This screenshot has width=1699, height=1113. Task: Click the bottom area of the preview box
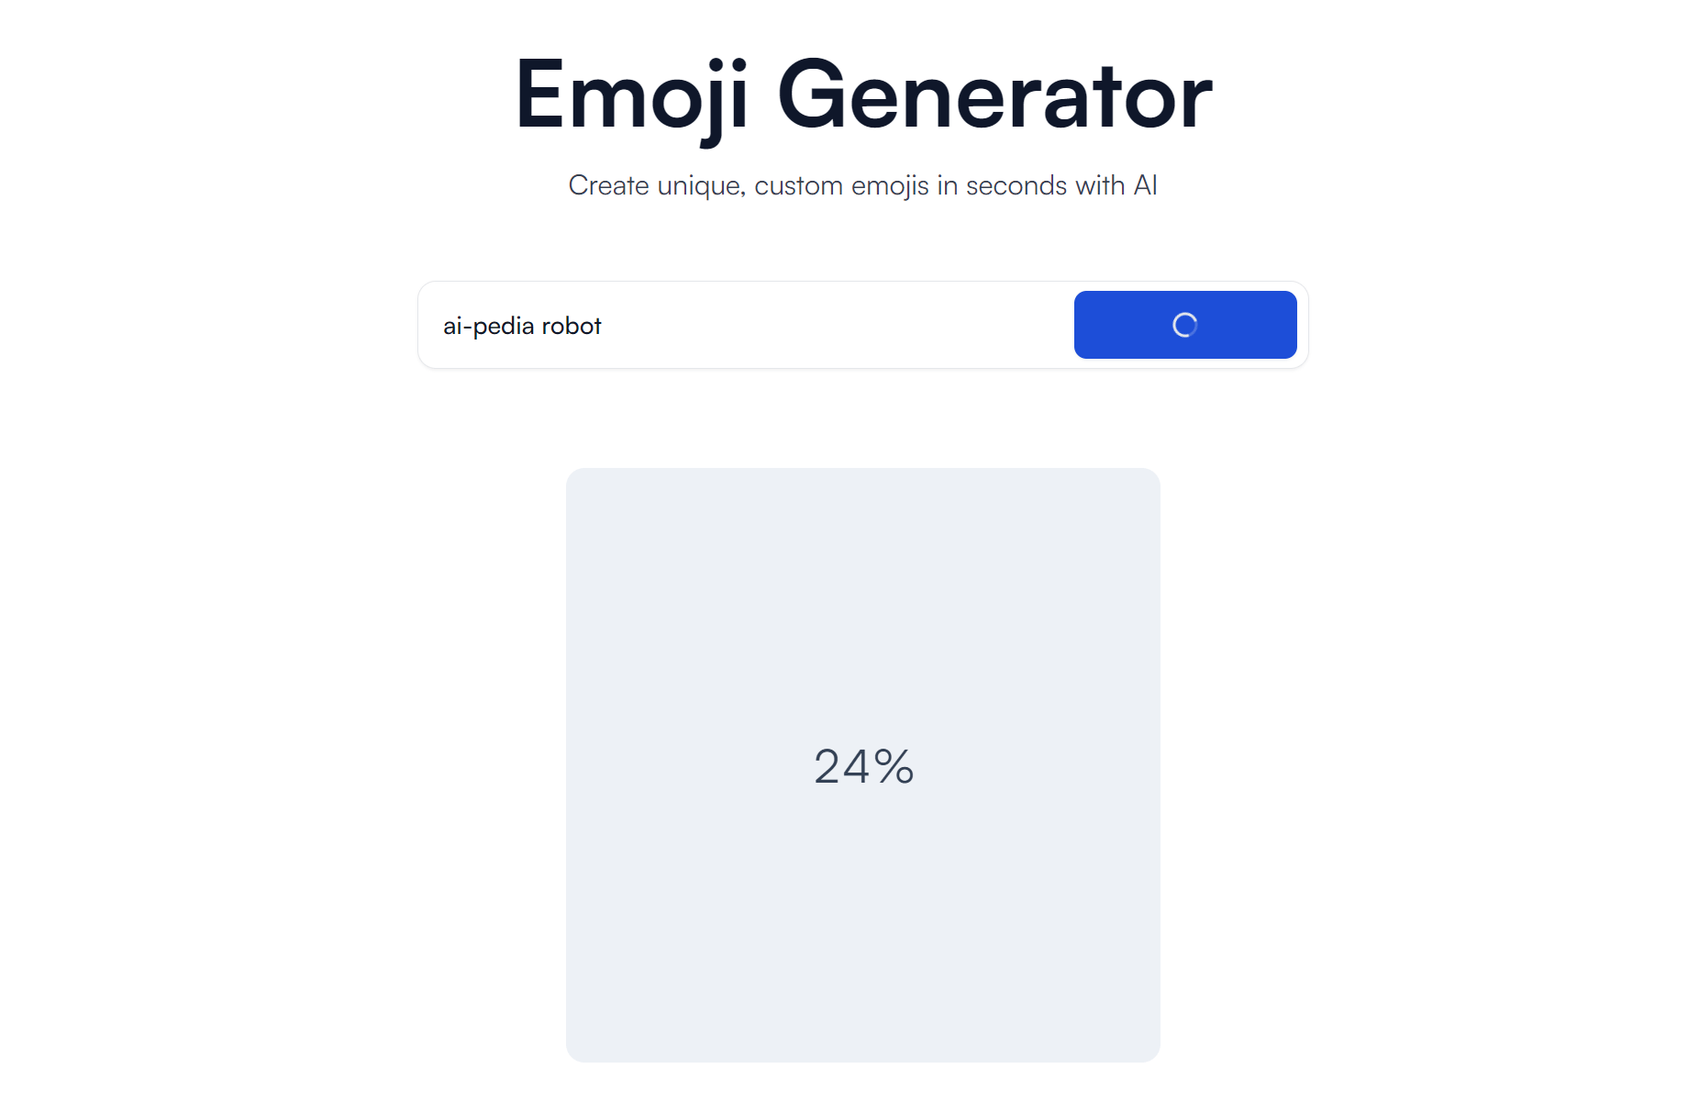pyautogui.click(x=862, y=1018)
